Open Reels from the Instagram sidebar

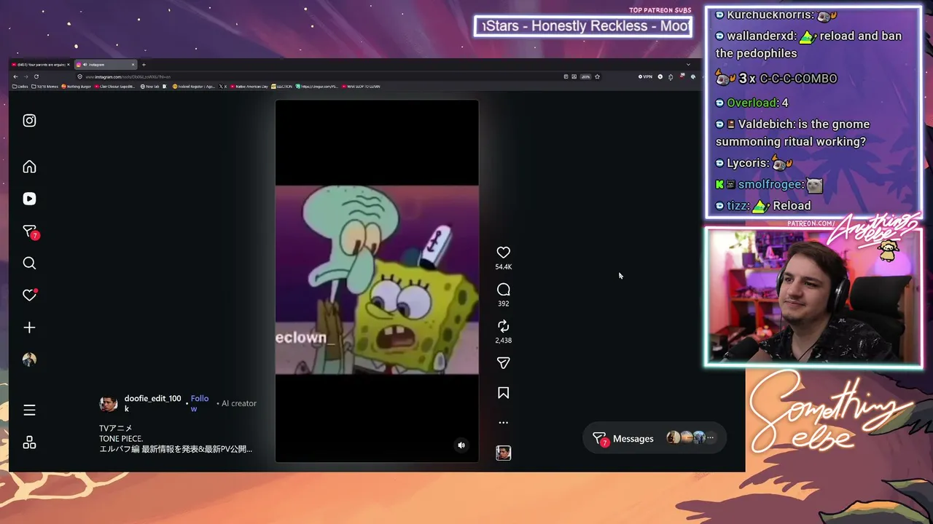pyautogui.click(x=29, y=199)
